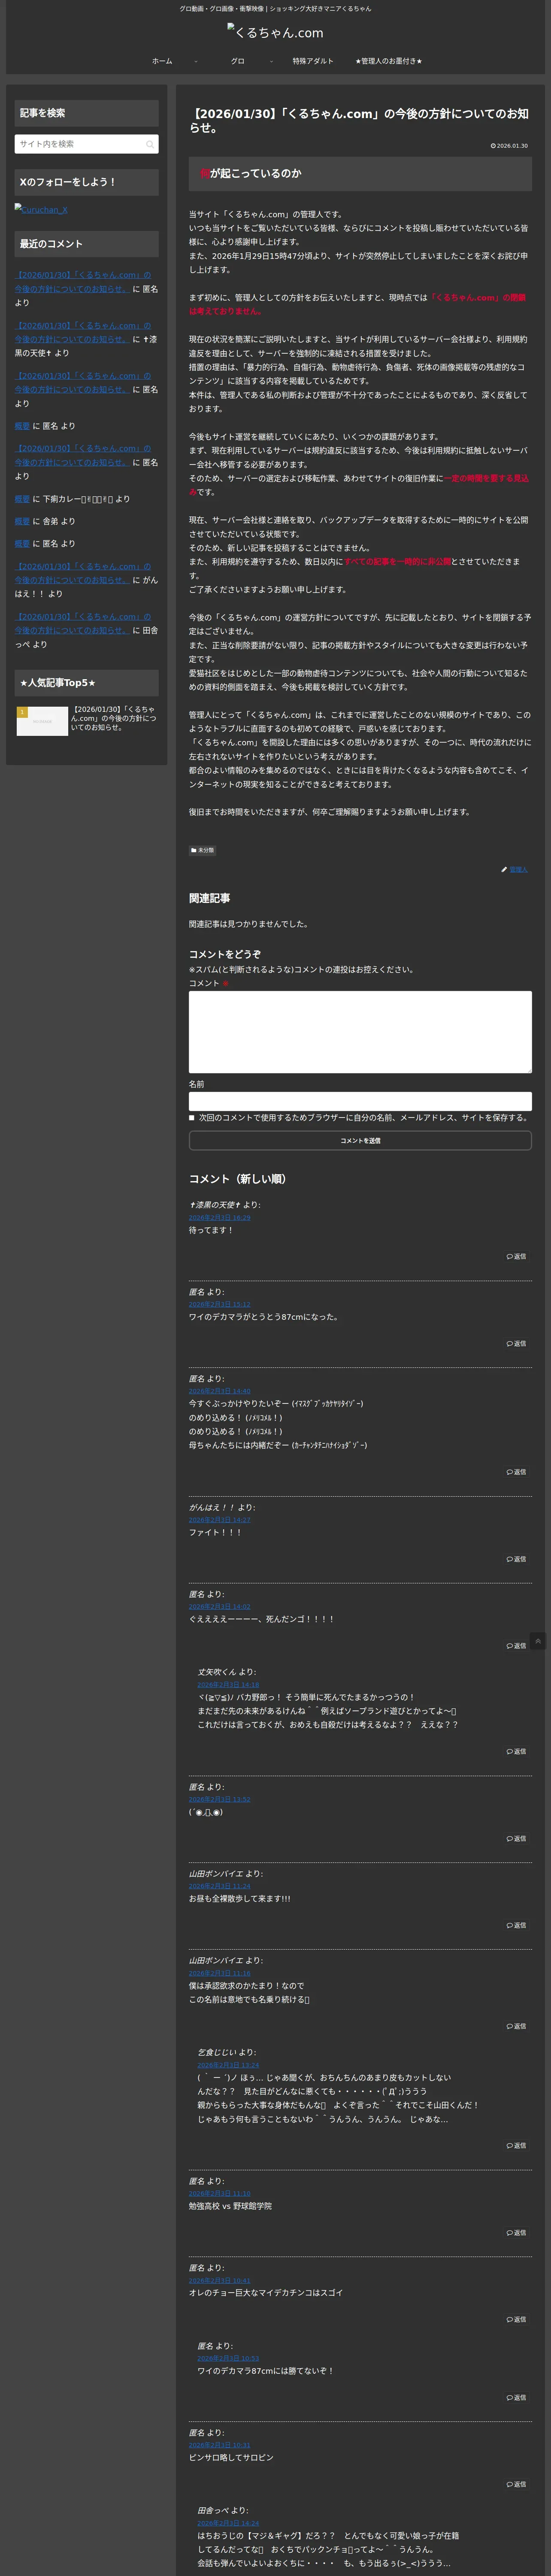Open timestamp link of がんはえ！！ comment
The height and width of the screenshot is (2576, 551).
coord(220,1520)
